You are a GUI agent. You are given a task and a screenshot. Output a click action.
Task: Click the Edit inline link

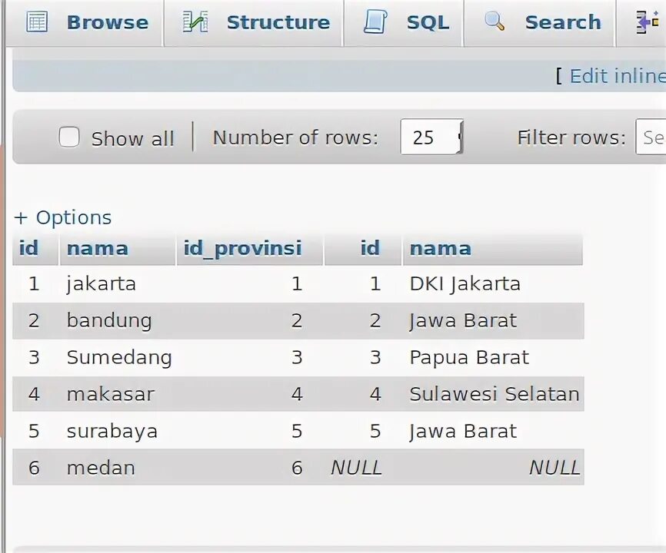(618, 76)
